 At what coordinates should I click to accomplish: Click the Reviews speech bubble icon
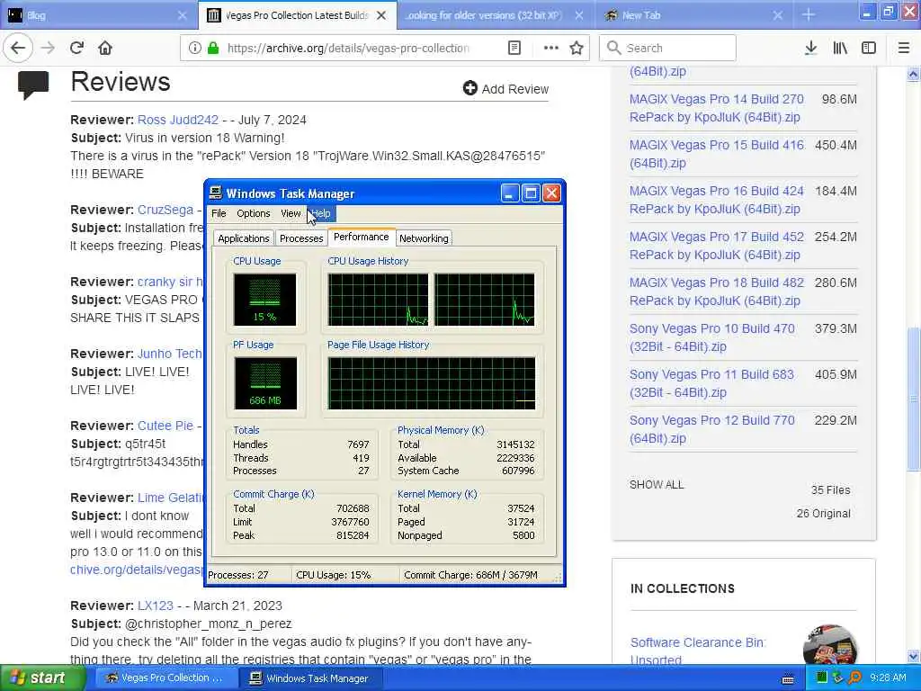click(33, 85)
